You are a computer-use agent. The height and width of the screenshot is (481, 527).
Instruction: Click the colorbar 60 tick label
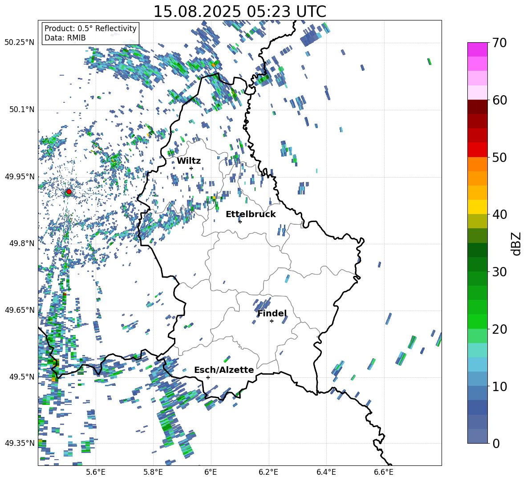point(499,100)
